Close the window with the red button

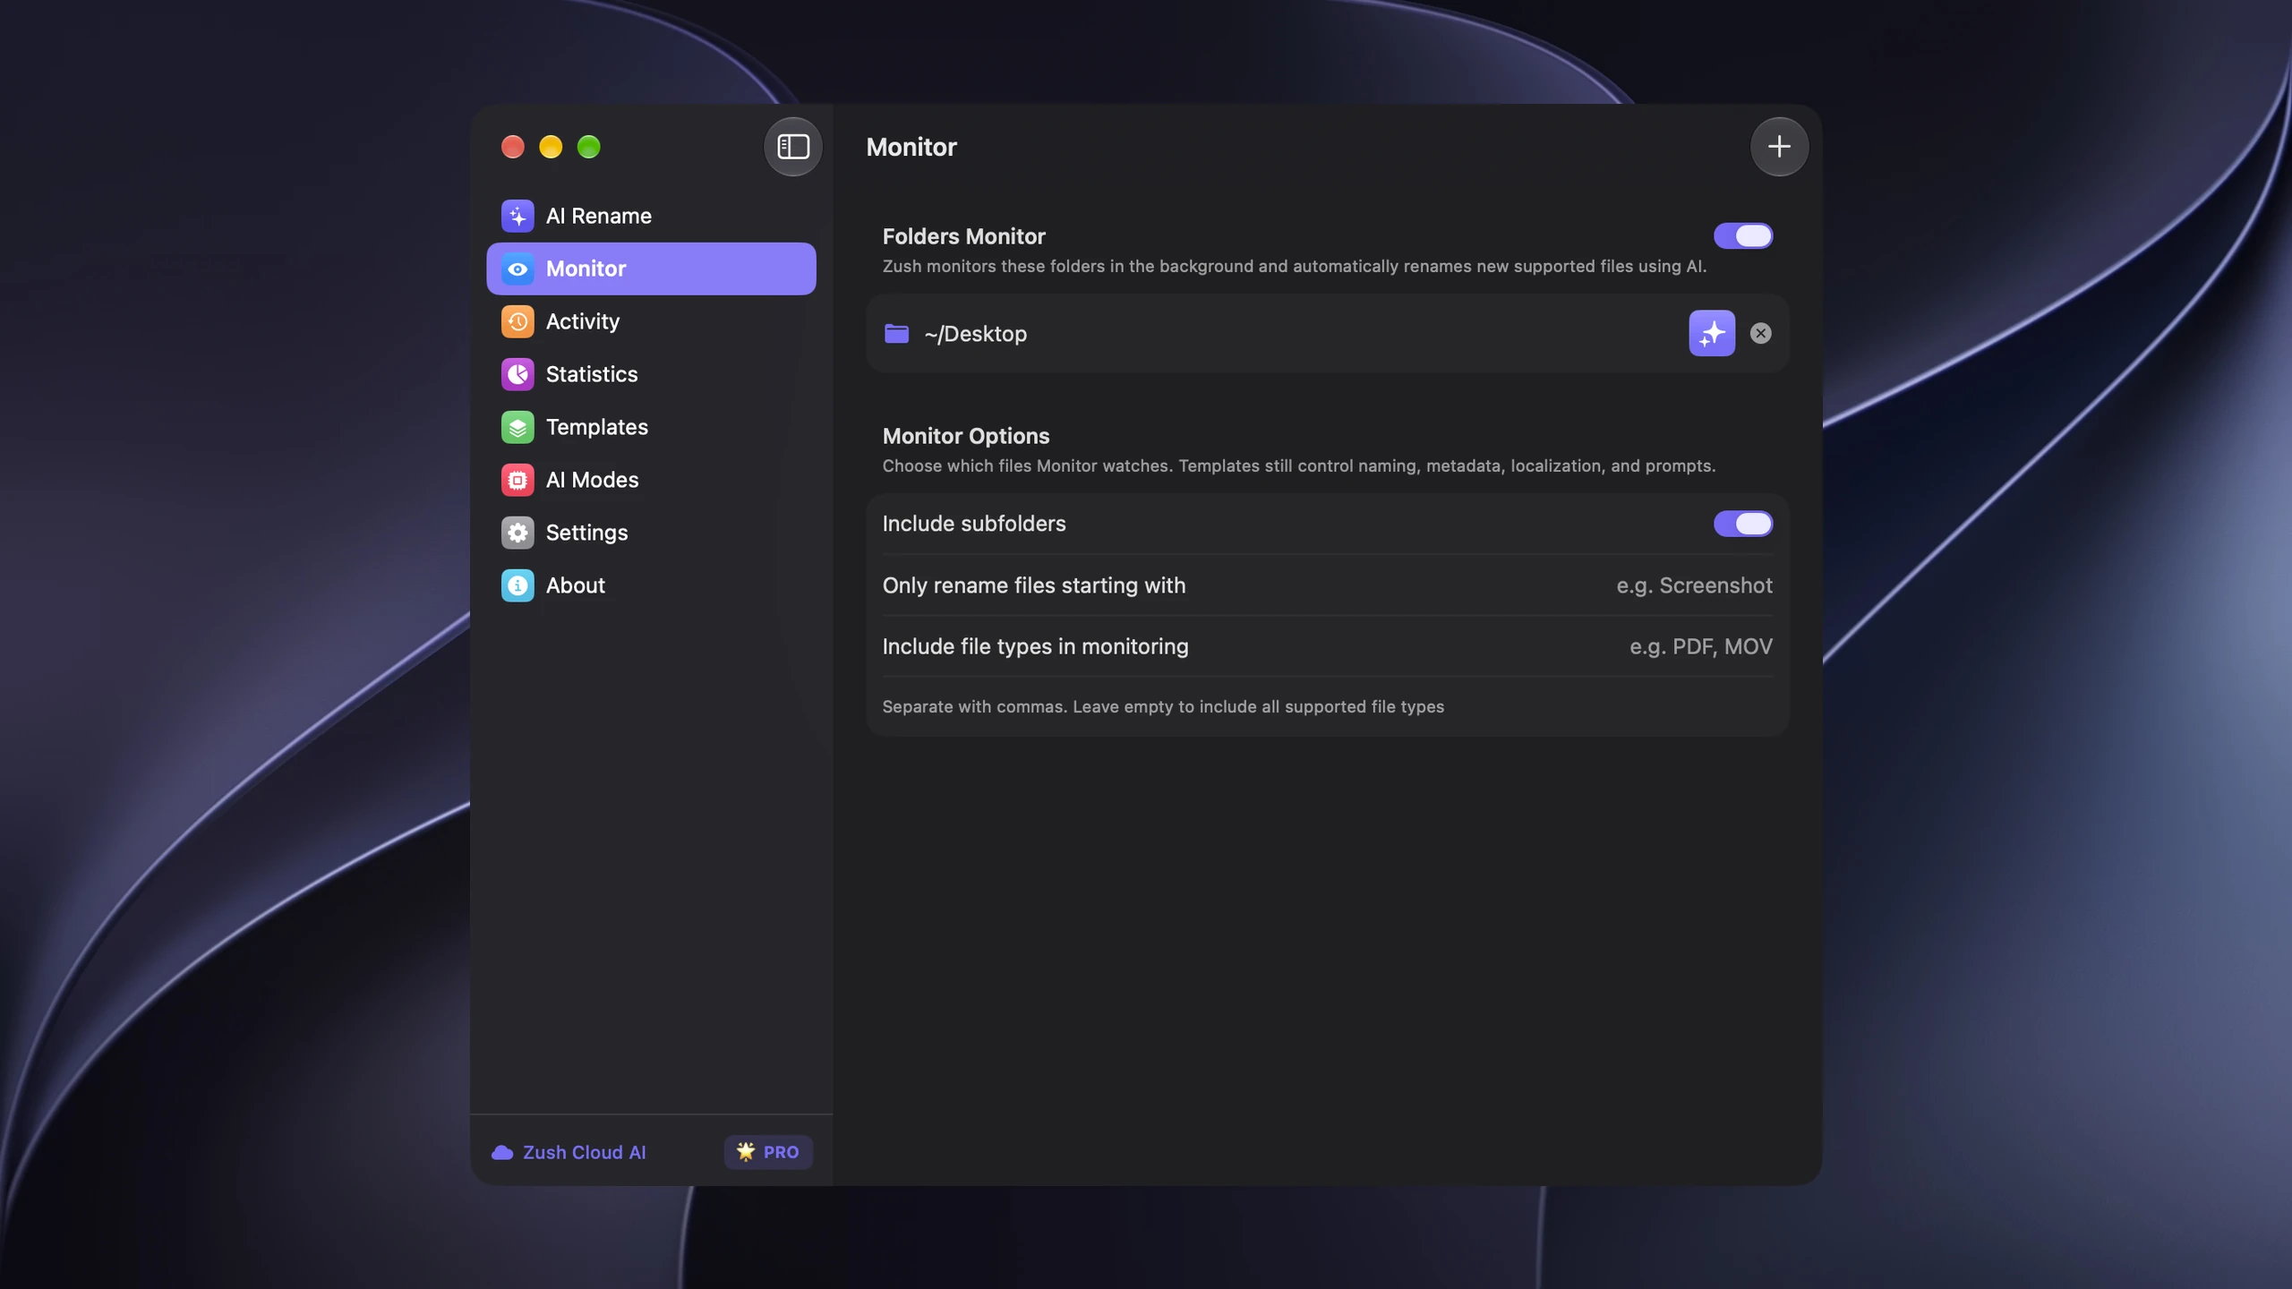(x=513, y=147)
